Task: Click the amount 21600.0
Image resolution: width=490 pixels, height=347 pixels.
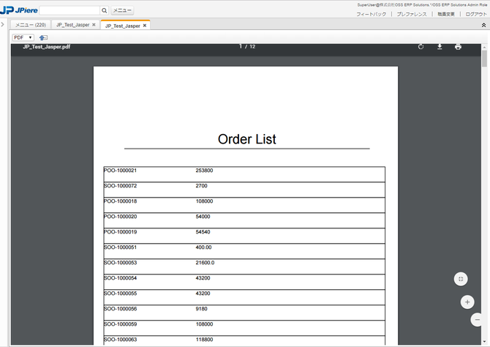Action: tap(205, 263)
